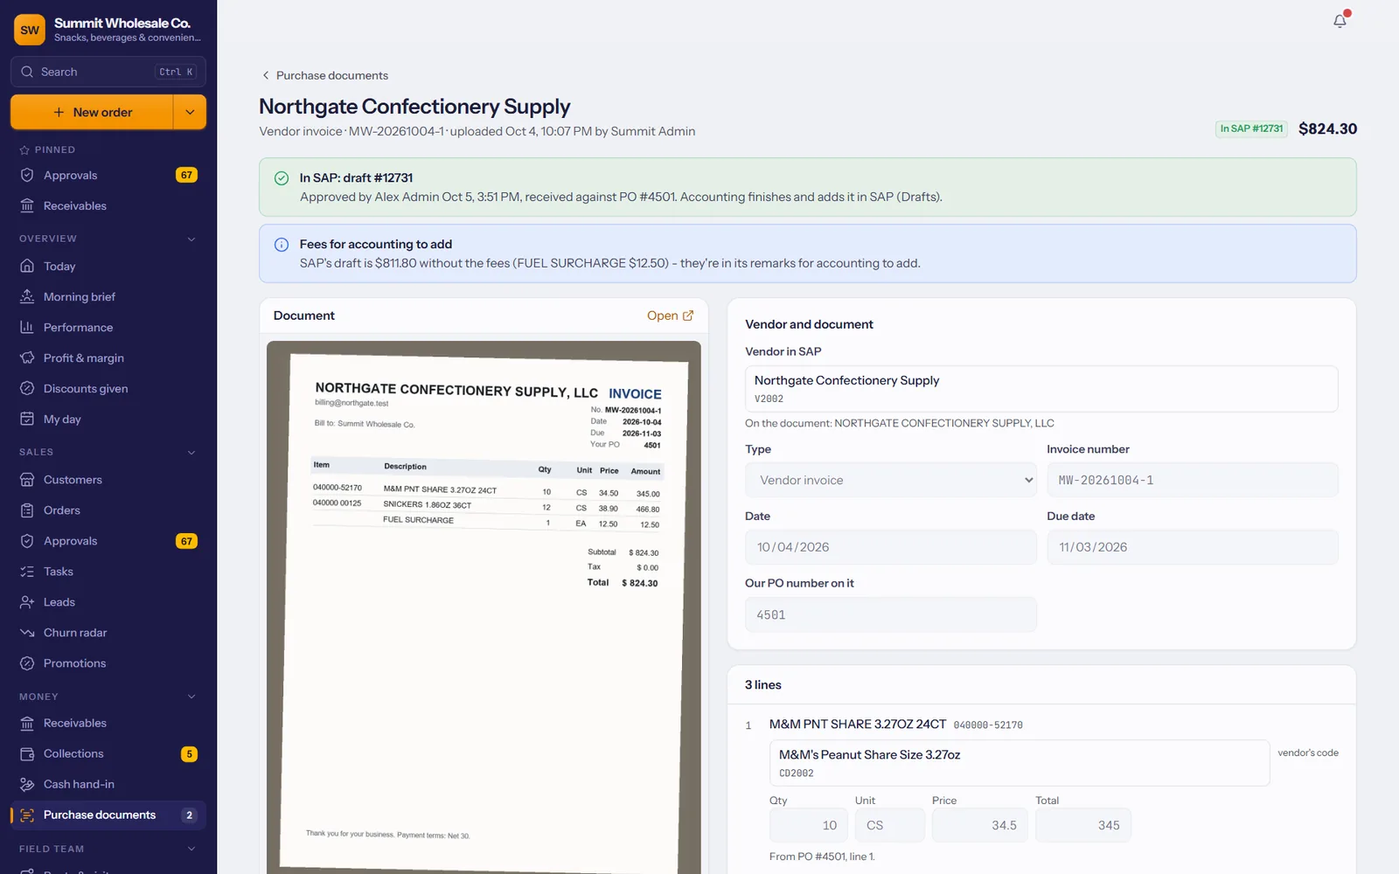
Task: Click the Vendor in SAP field
Action: click(1041, 388)
